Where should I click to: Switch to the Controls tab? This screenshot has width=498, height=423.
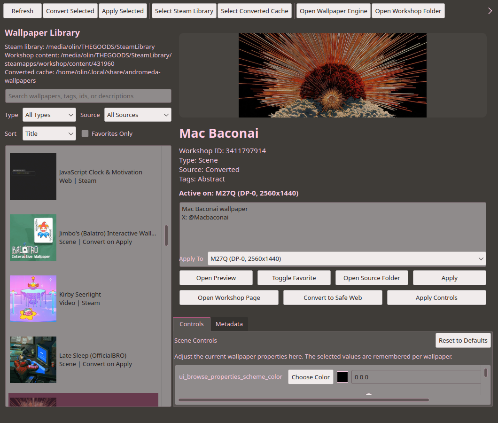(x=192, y=324)
